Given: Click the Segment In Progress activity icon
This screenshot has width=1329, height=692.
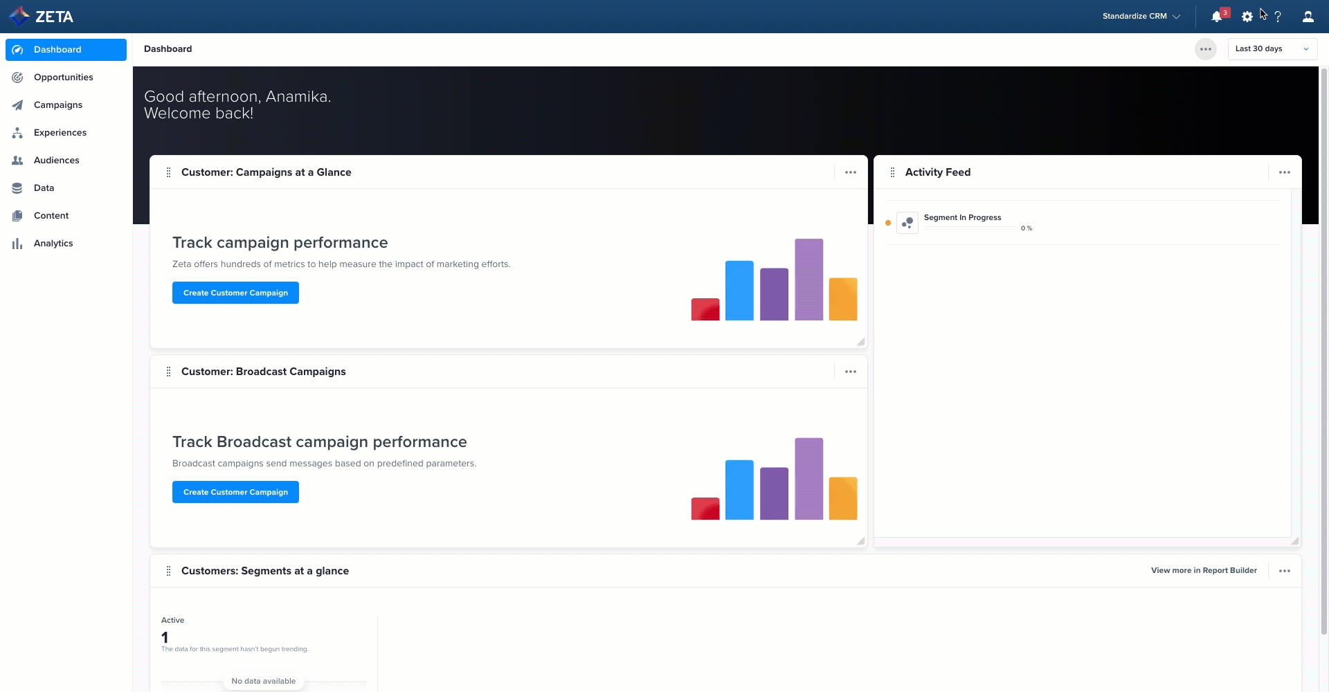Looking at the screenshot, I should click(x=907, y=223).
